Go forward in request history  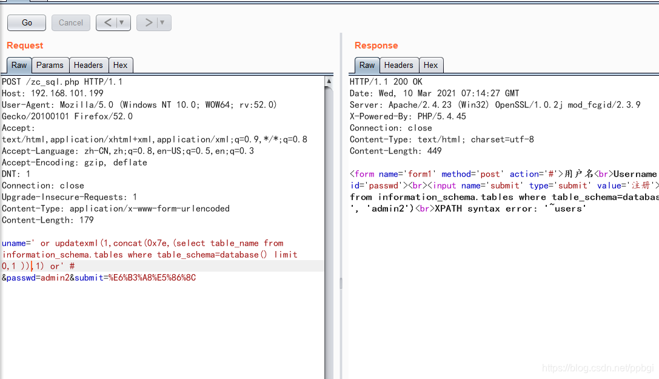point(148,22)
